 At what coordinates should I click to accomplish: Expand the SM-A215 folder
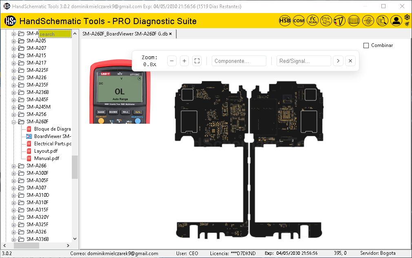pyautogui.click(x=13, y=56)
